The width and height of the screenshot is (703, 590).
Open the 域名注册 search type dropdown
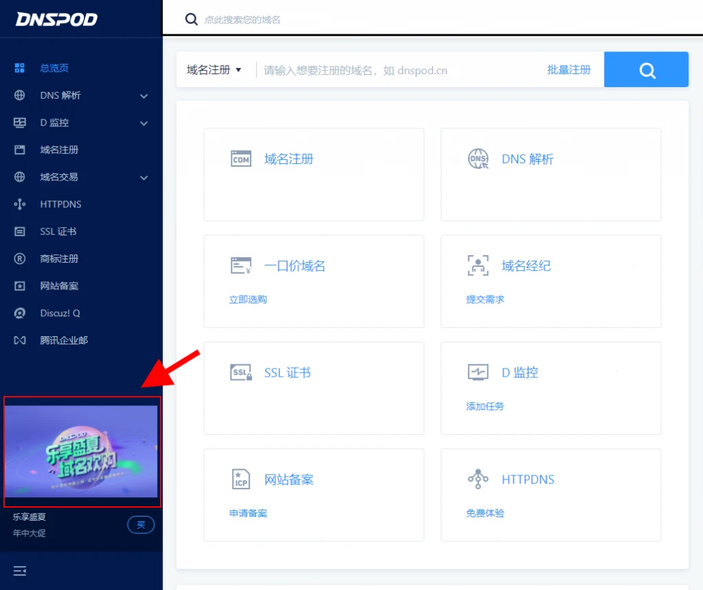214,70
